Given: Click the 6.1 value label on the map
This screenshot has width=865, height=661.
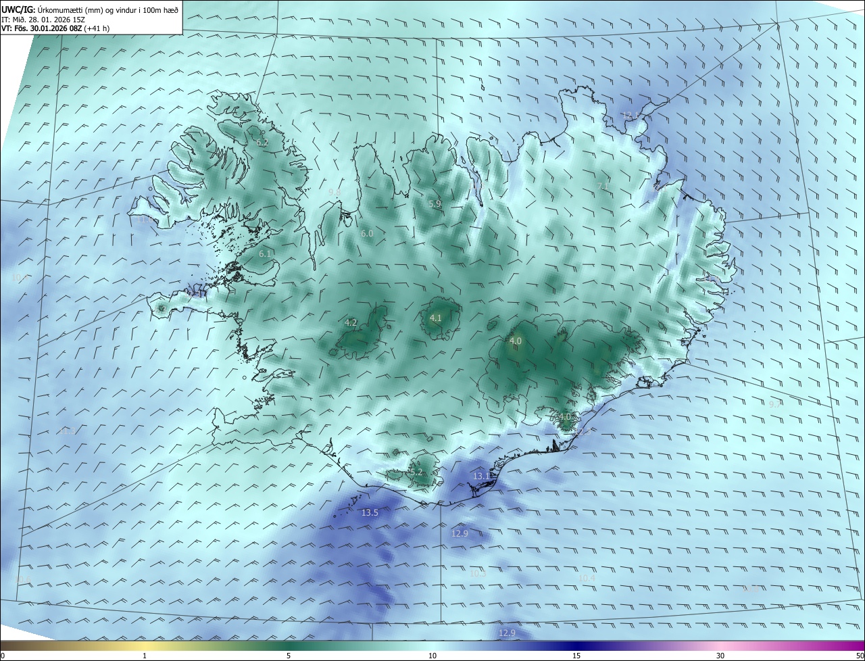Looking at the screenshot, I should 265,253.
